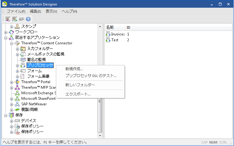
Task: Select the Test row name
Action: tap(115, 40)
